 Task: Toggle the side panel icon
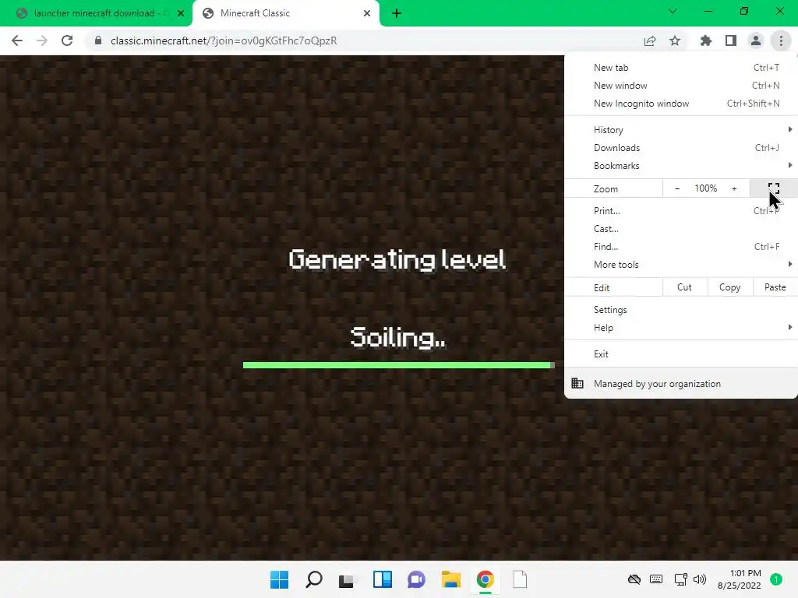click(x=731, y=40)
